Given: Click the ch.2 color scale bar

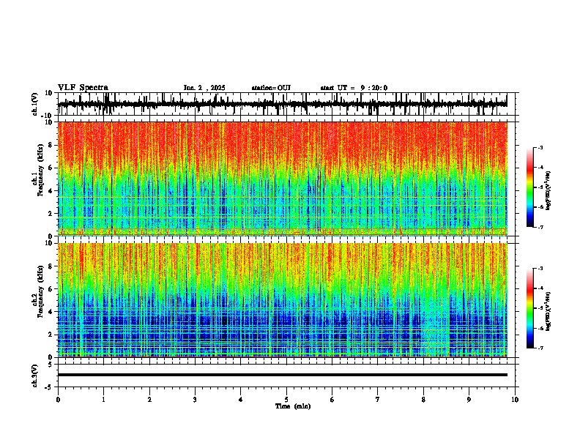Looking at the screenshot, I should coord(530,308).
